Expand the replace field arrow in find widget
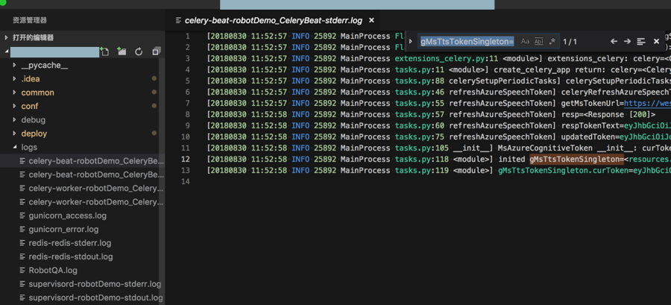 [x=410, y=42]
